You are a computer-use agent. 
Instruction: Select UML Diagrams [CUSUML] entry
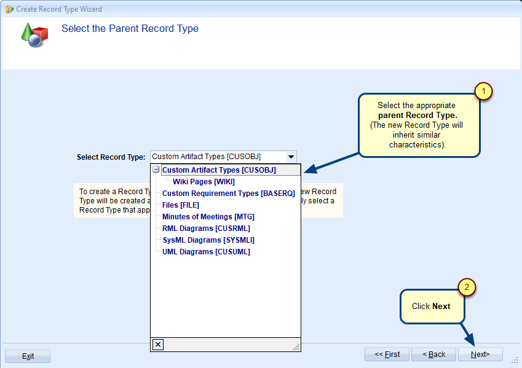(x=206, y=252)
